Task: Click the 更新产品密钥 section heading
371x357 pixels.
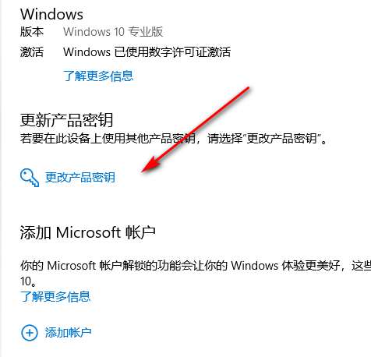Action: point(66,120)
